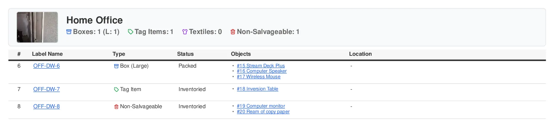Open object #20 Ream of copy paper

coord(263,111)
